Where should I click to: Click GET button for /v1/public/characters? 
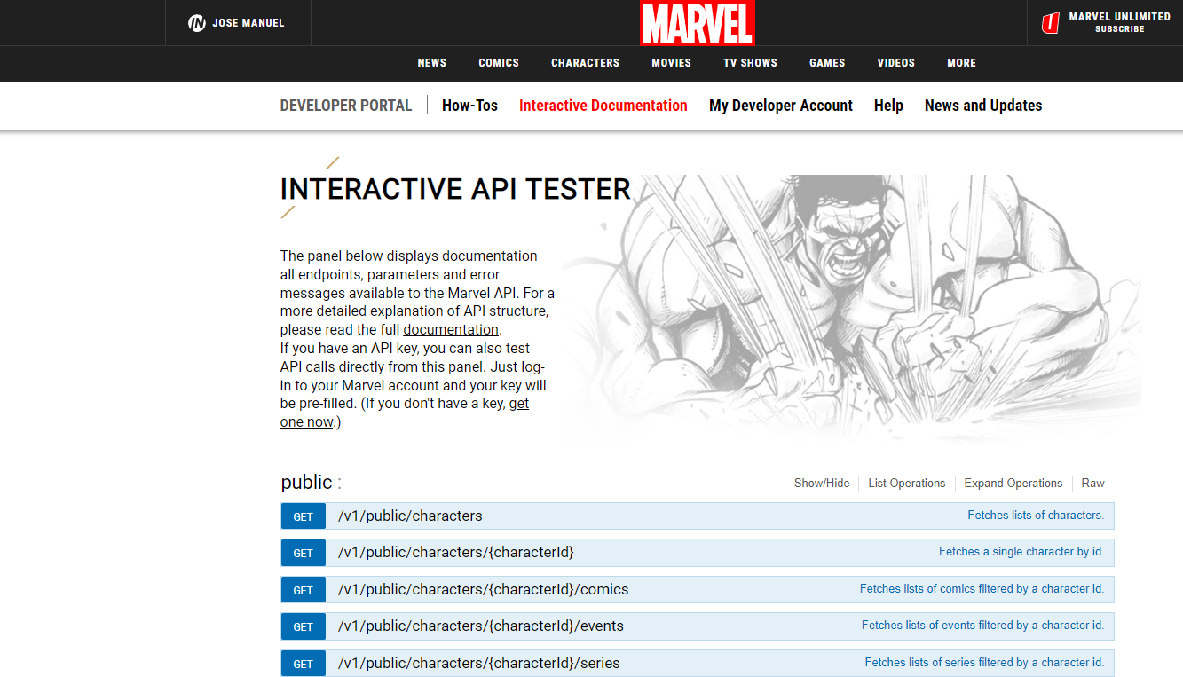(304, 516)
